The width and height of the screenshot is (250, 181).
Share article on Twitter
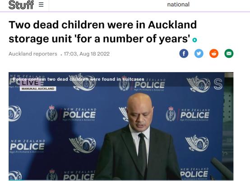199,53
